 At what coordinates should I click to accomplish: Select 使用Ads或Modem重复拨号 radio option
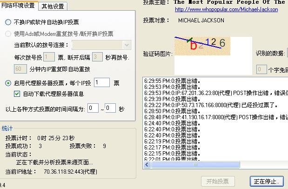click(x=8, y=34)
